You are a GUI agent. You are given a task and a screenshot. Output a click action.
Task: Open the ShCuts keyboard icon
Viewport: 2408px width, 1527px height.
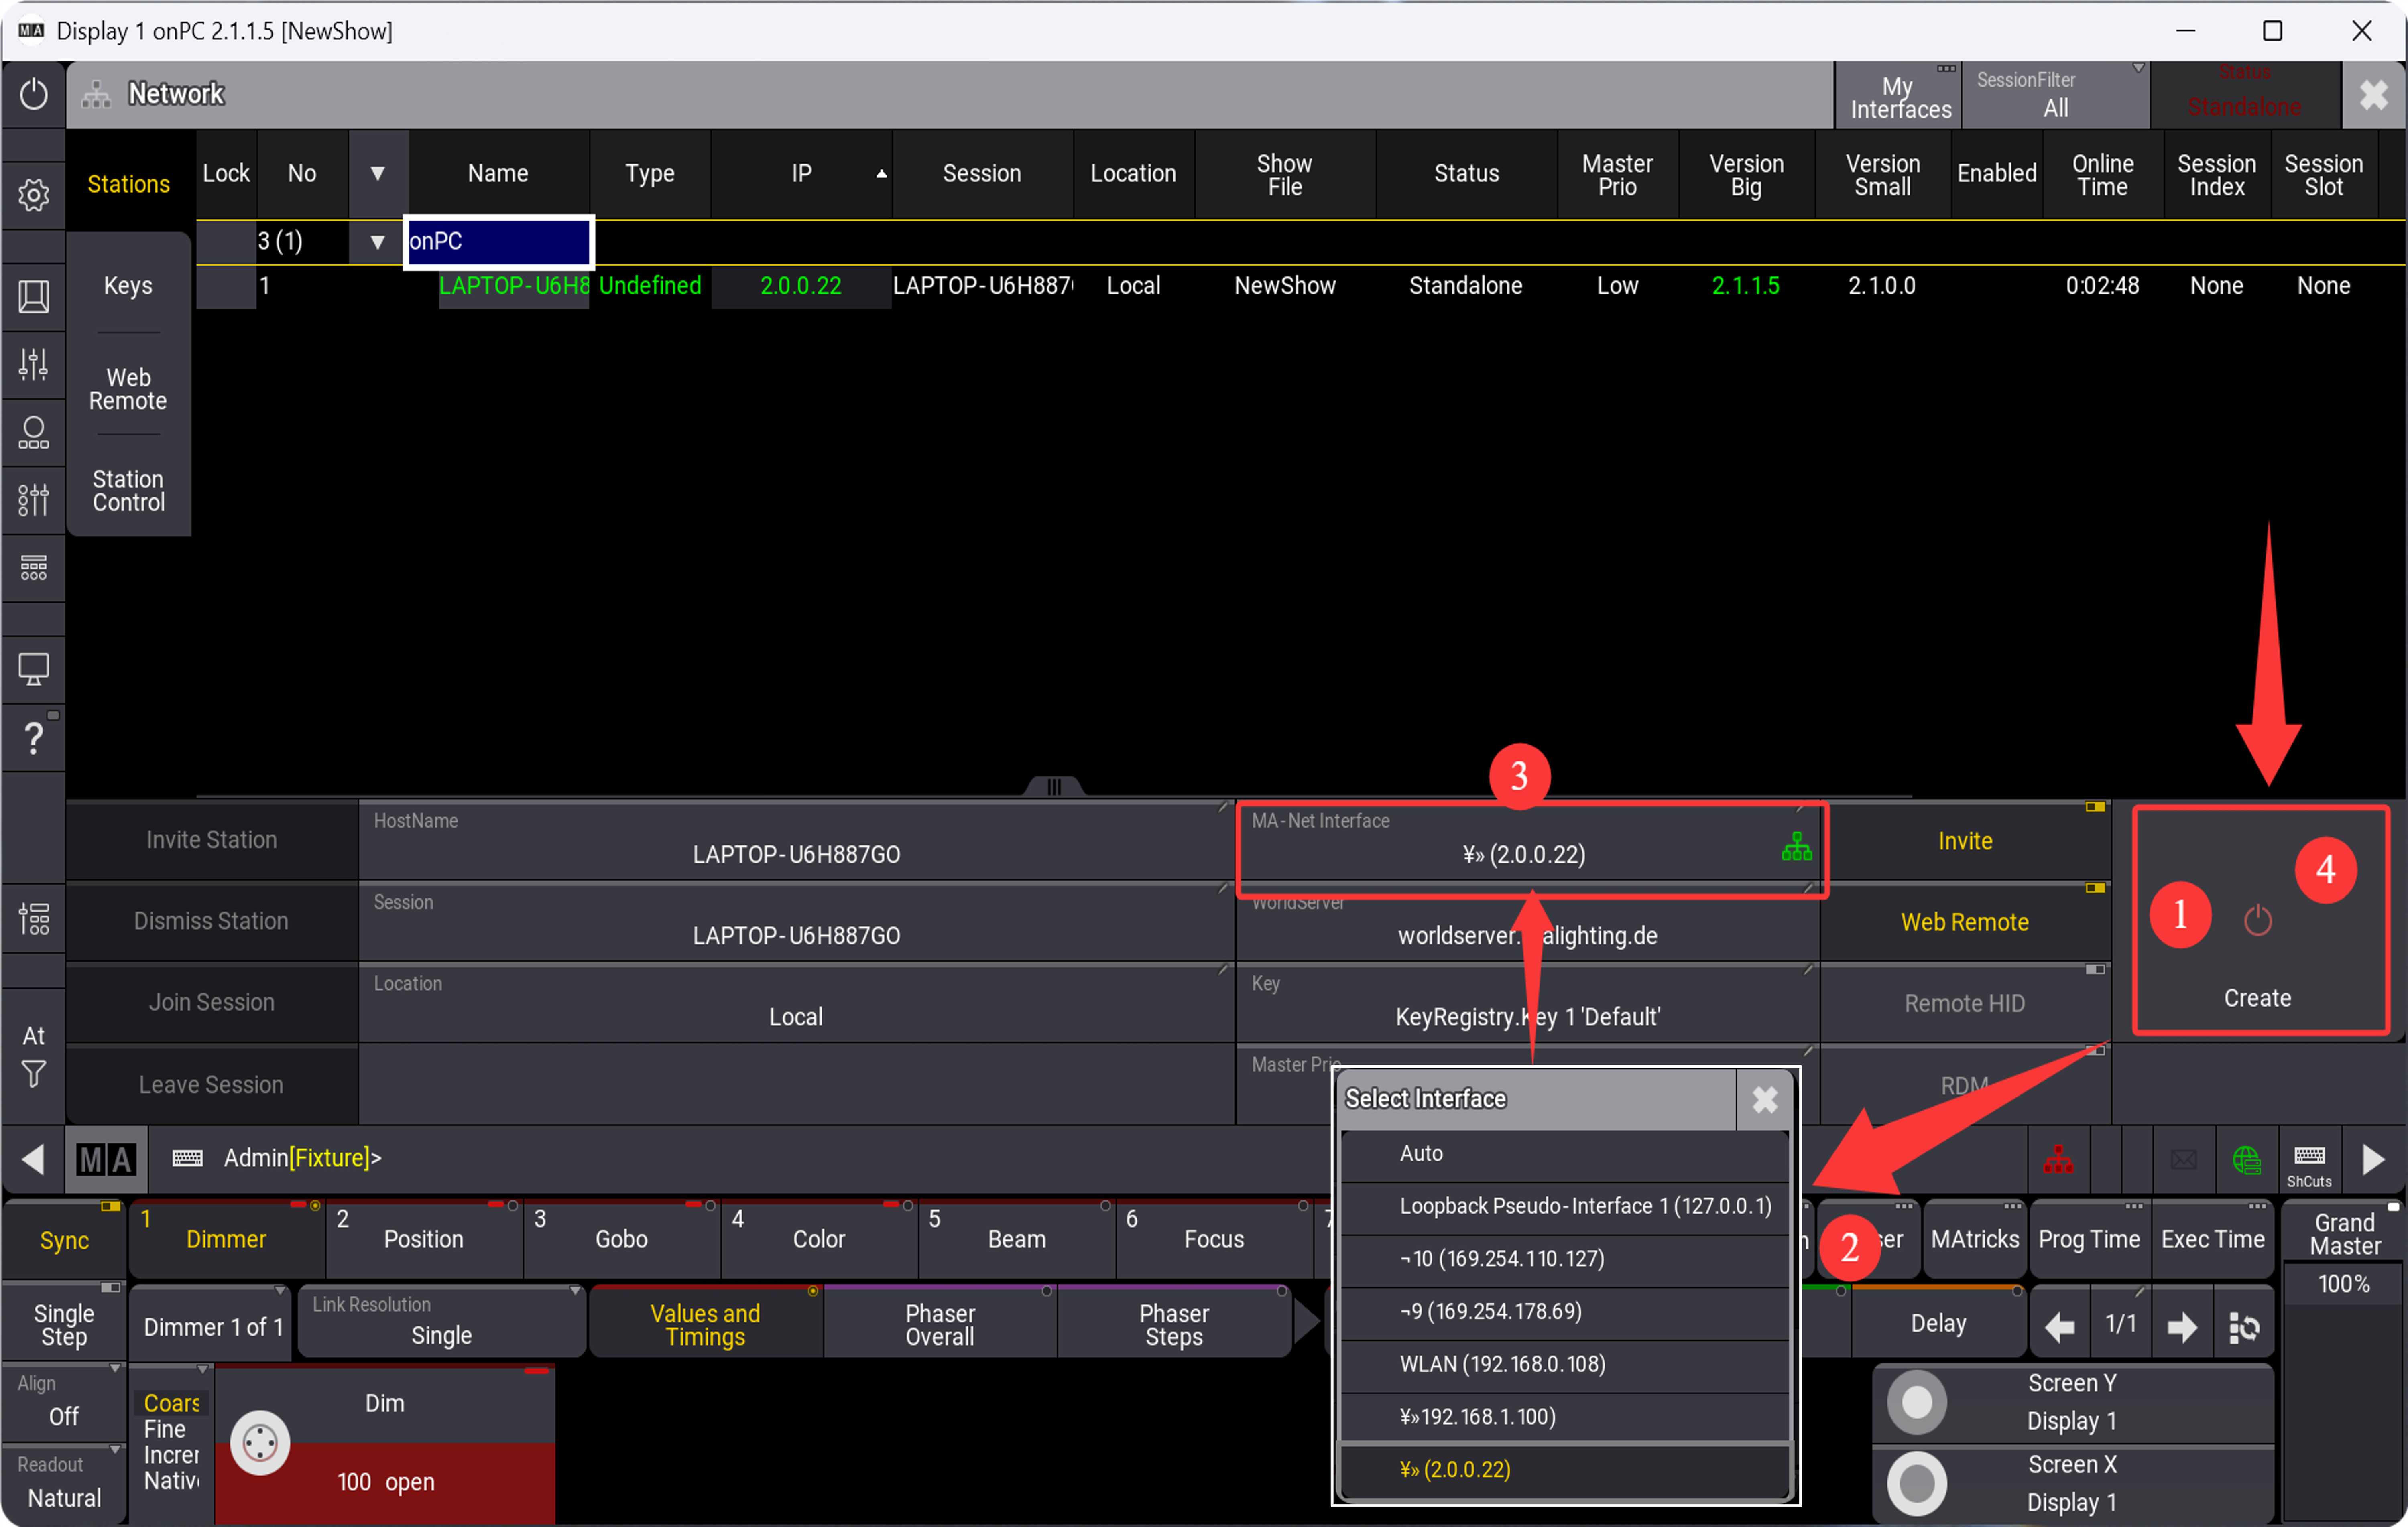2308,1164
